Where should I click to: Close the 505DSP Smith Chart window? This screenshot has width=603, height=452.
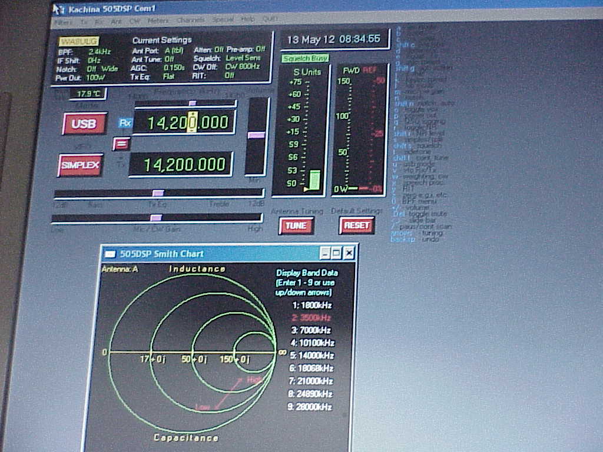point(349,253)
